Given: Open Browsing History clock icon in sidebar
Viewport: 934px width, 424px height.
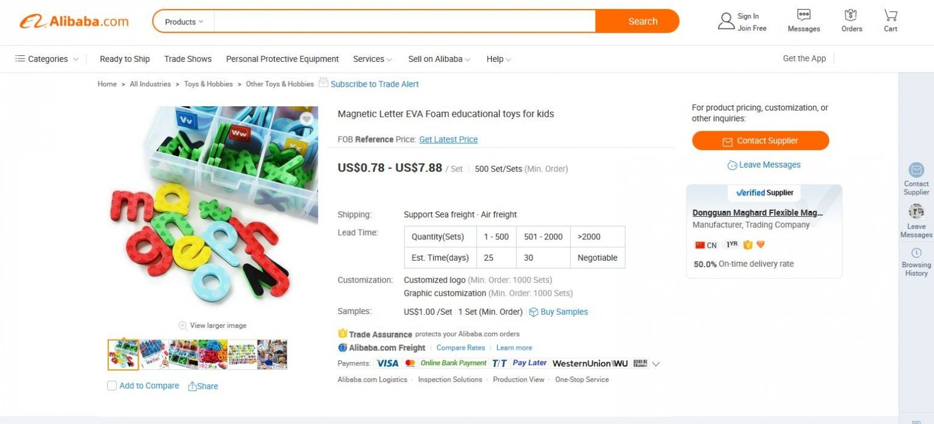Looking at the screenshot, I should (x=916, y=253).
